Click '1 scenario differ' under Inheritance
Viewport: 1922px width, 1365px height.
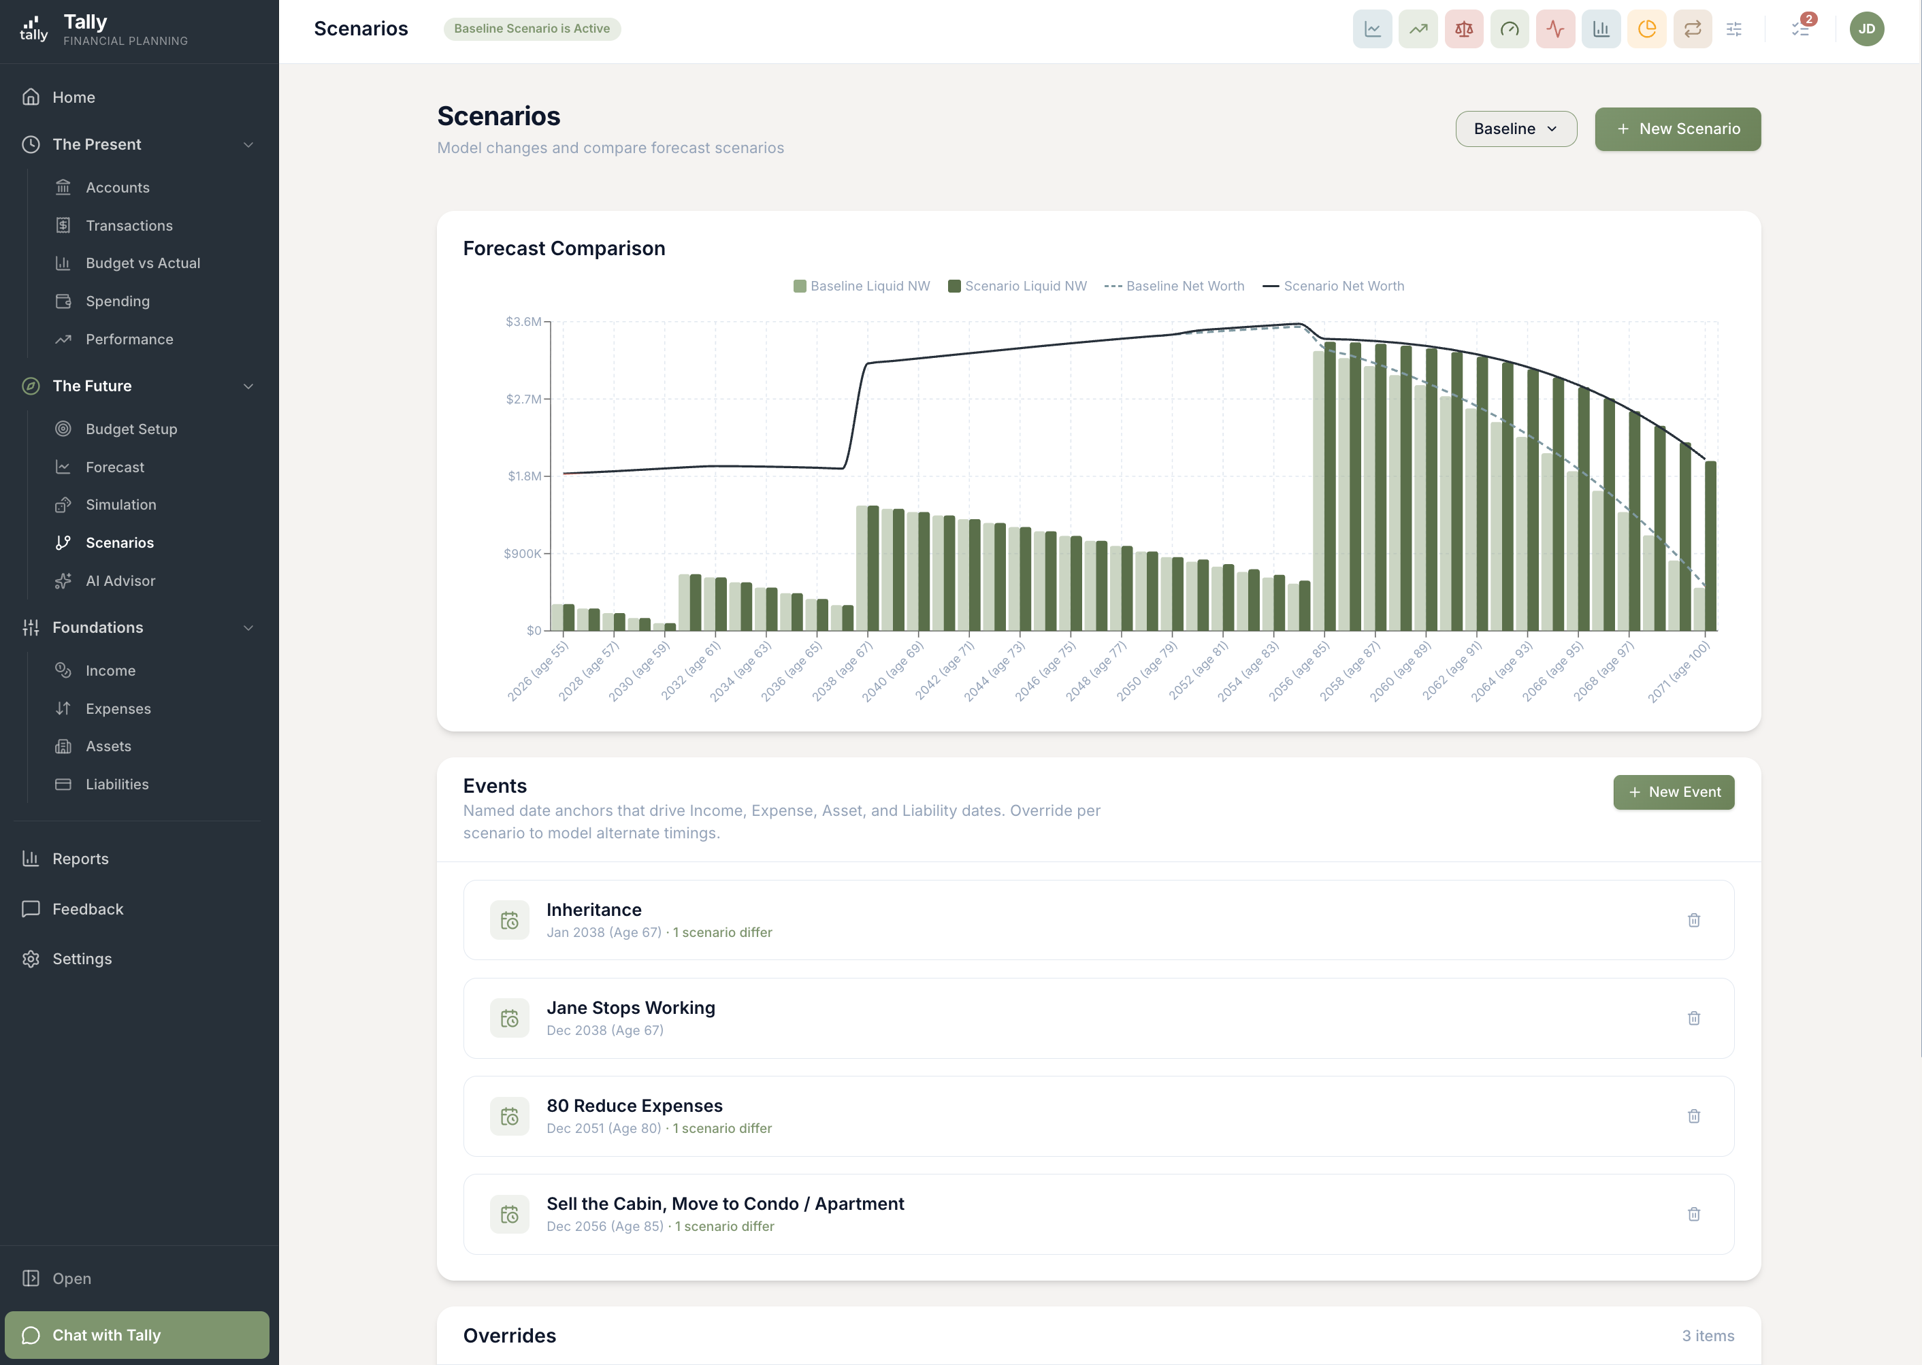pyautogui.click(x=722, y=932)
